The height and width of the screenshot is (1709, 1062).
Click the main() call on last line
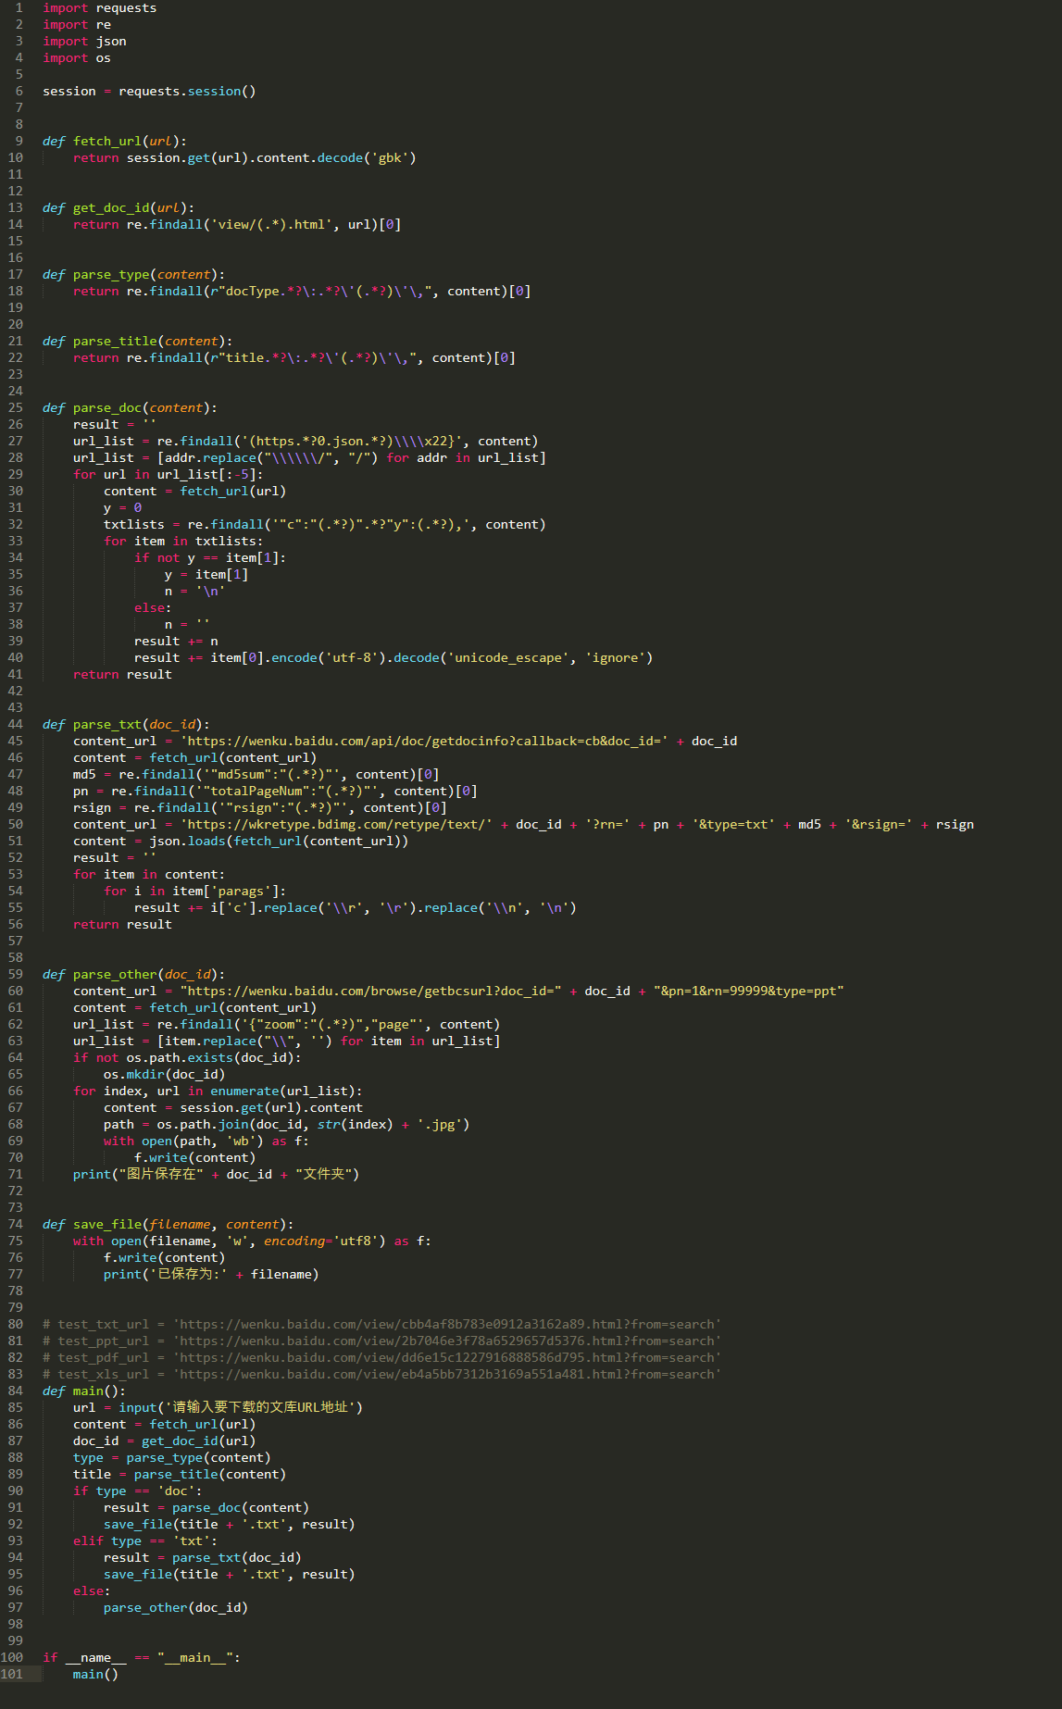[x=95, y=1674]
